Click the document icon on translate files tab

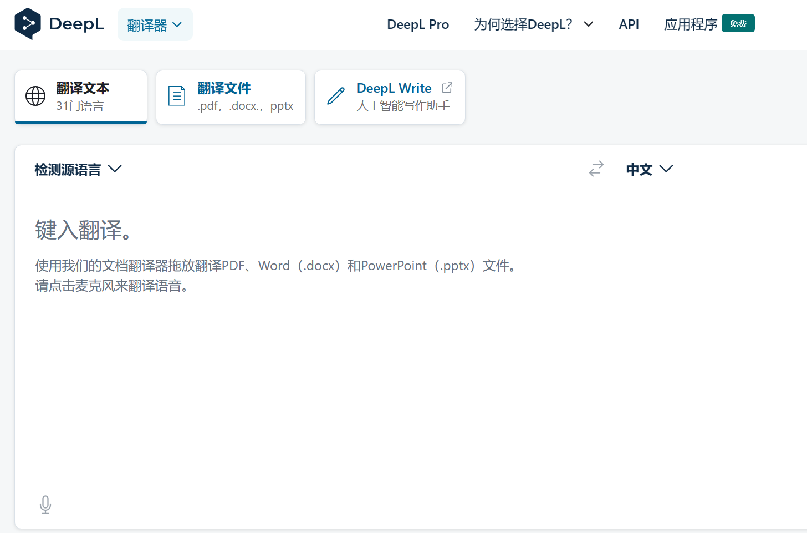click(177, 96)
